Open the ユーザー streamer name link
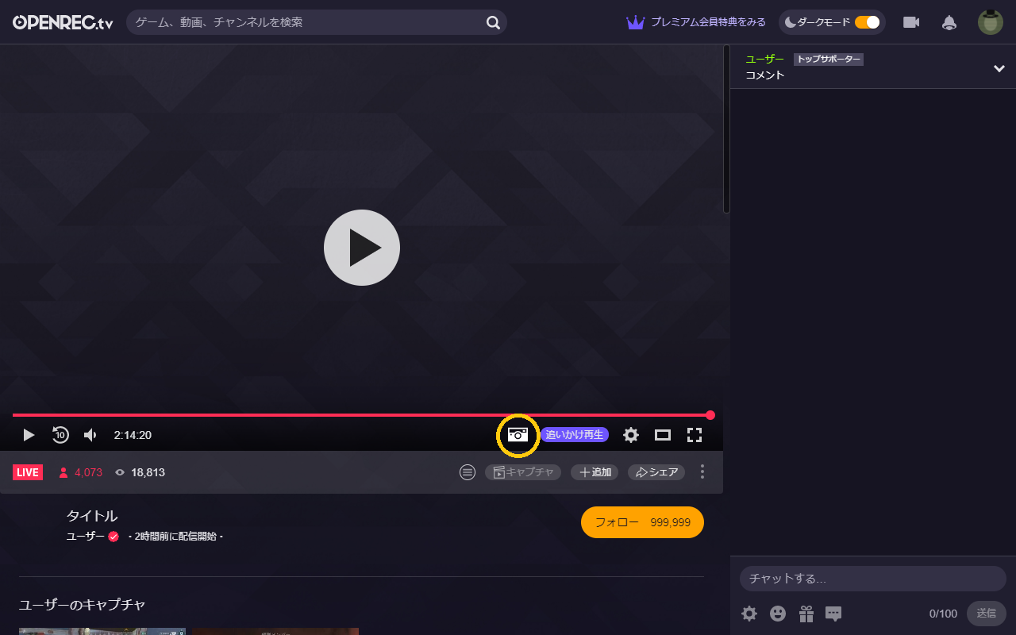1016x635 pixels. click(x=86, y=537)
